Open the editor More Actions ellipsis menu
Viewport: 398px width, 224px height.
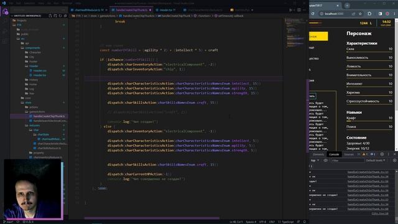coord(305,10)
